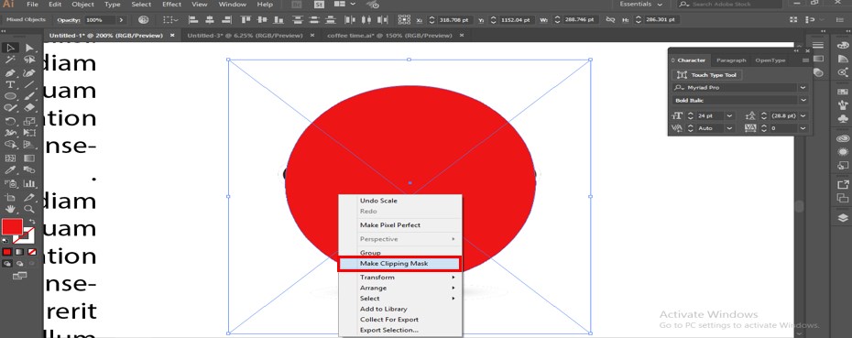Switch to Untitled-3 document tab
The image size is (852, 338).
[x=244, y=36]
